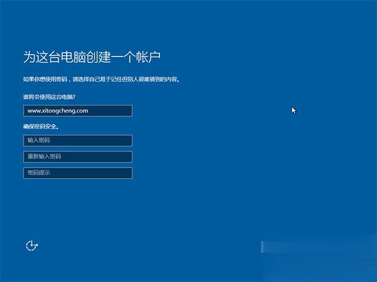Click the heading 为这台电脑创建一个帐户
The height and width of the screenshot is (282, 377).
click(92, 57)
